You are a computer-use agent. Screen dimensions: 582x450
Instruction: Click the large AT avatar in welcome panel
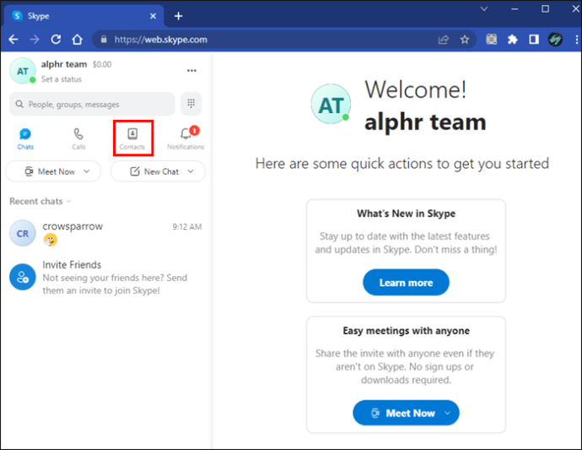tap(331, 104)
